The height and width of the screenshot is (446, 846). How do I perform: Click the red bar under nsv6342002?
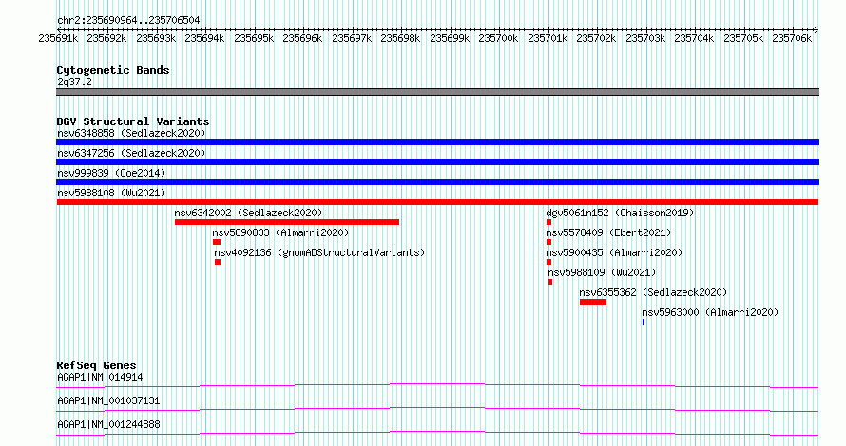coord(287,222)
